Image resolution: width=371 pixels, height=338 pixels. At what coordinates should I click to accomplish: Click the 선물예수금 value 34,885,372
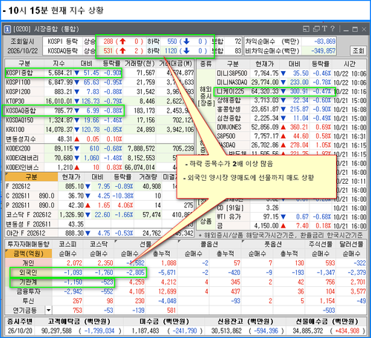(308, 331)
